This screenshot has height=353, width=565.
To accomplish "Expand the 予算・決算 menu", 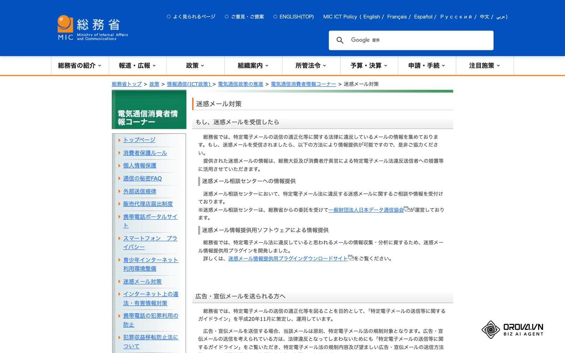I will [369, 66].
